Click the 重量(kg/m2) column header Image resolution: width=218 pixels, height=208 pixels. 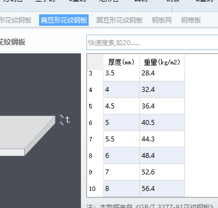pyautogui.click(x=162, y=62)
